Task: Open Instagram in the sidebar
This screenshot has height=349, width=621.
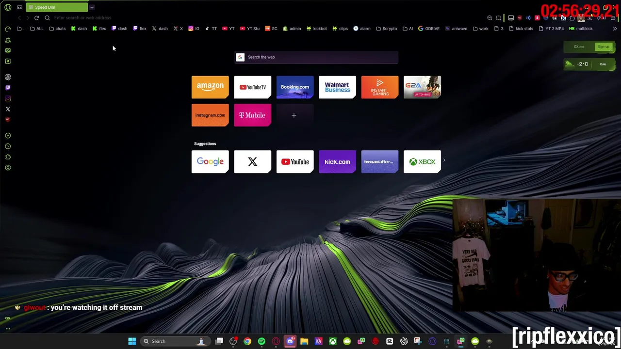Action: click(8, 98)
